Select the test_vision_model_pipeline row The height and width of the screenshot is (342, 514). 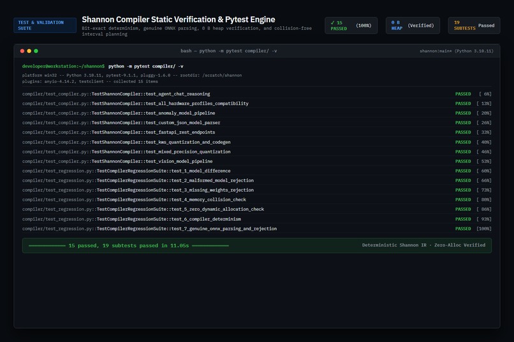256,161
